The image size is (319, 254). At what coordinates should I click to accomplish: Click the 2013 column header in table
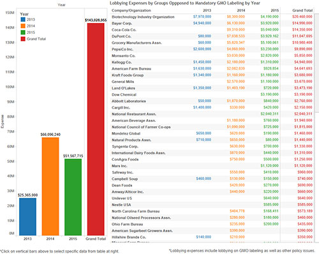[207, 10]
